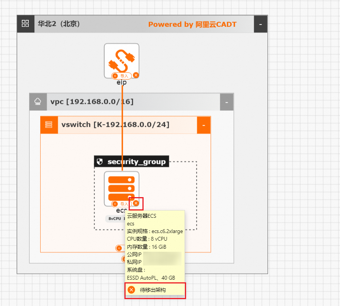
Task: Click the 8vCPU spec label under ecs
Action: coord(115,218)
